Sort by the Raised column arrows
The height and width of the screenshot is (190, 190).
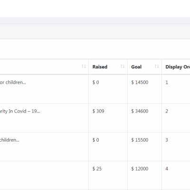[123, 66]
